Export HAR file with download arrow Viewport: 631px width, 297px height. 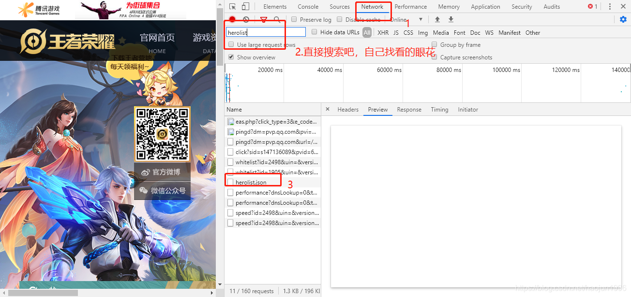pyautogui.click(x=451, y=20)
